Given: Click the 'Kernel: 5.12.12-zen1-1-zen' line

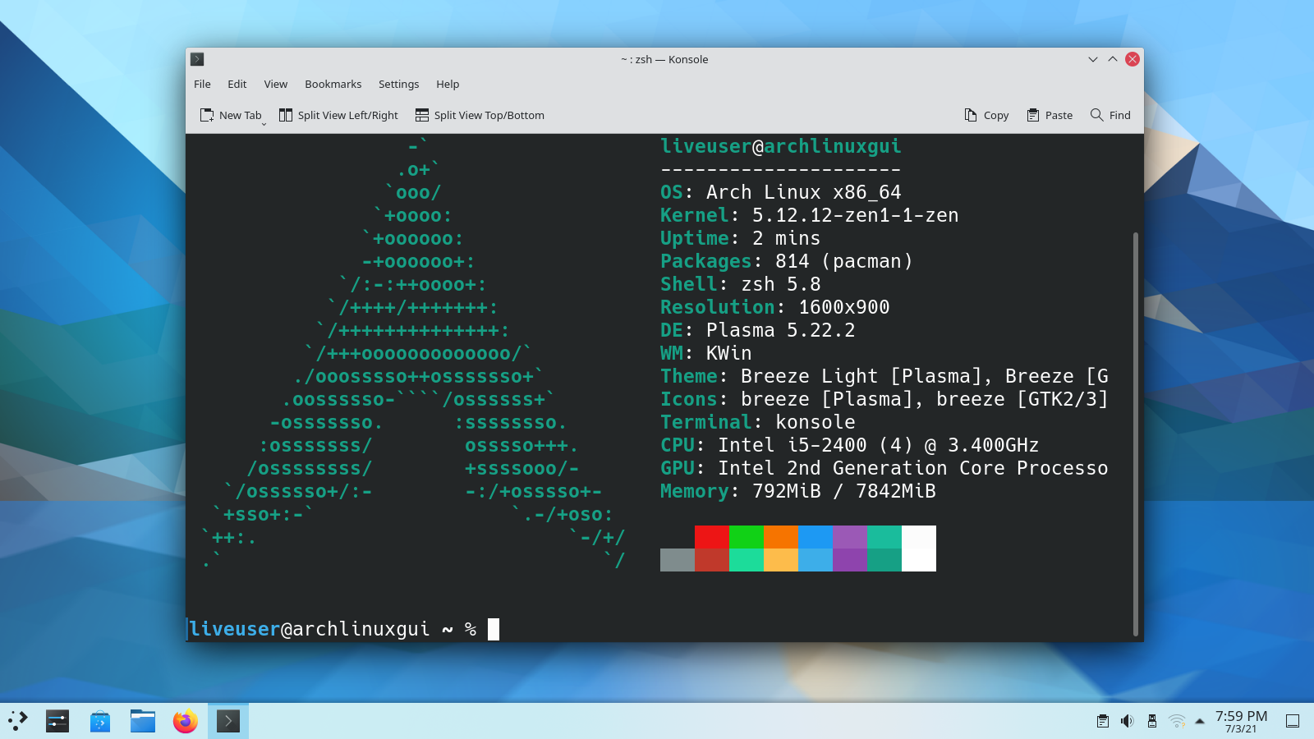Looking at the screenshot, I should click(810, 215).
